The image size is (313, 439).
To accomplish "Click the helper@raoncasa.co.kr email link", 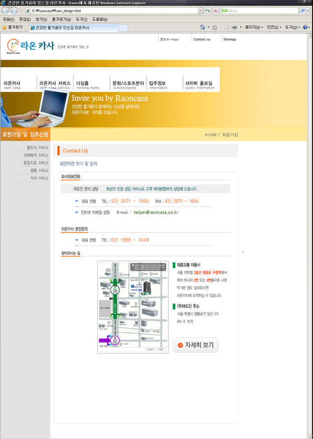I will (156, 212).
